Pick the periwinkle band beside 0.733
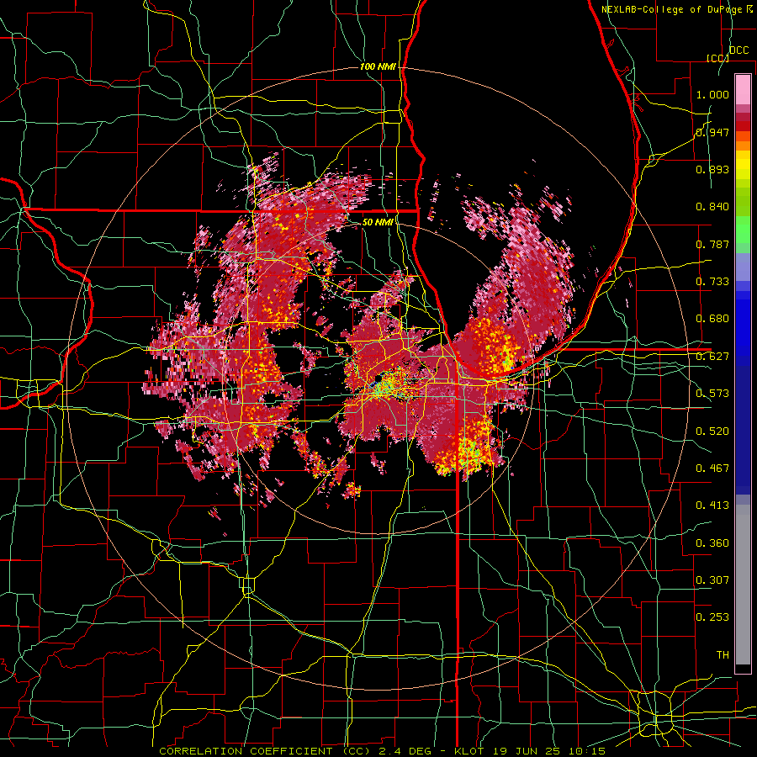The width and height of the screenshot is (757, 757). [743, 267]
